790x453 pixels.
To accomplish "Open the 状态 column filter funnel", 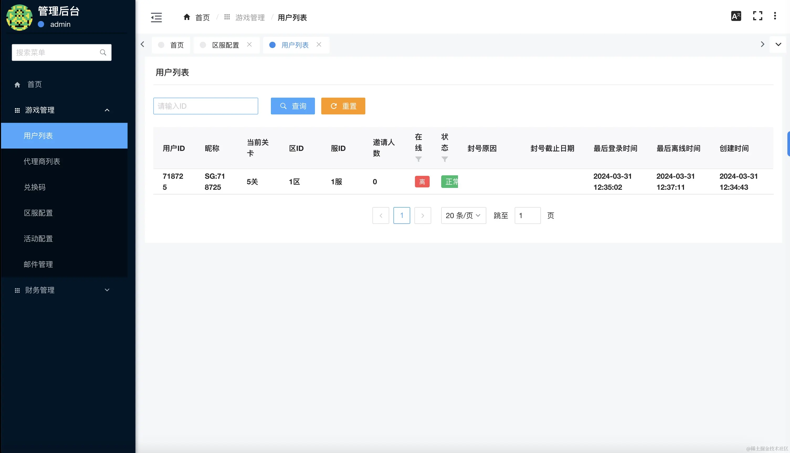I will click(445, 159).
